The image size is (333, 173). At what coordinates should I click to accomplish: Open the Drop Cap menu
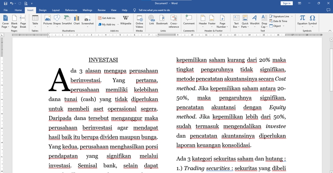tap(264, 21)
